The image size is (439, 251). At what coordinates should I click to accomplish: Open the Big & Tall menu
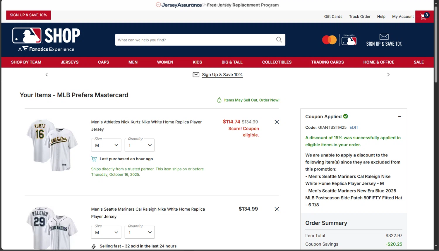point(232,62)
